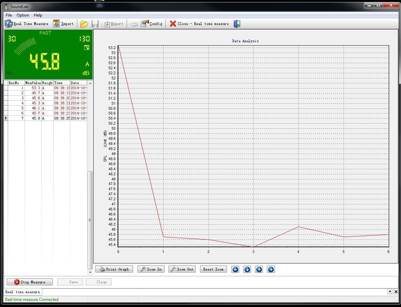The image size is (401, 307).
Task: Open file with the yellow folder icon
Action: click(x=84, y=24)
